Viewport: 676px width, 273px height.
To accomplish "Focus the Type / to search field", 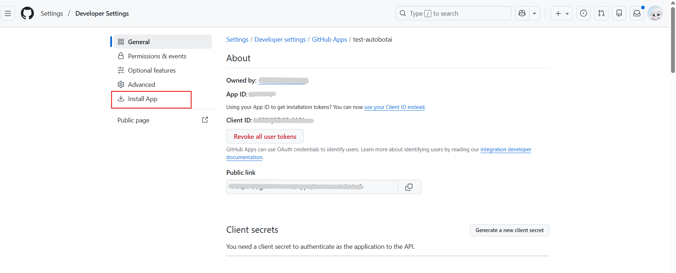I will click(x=453, y=14).
